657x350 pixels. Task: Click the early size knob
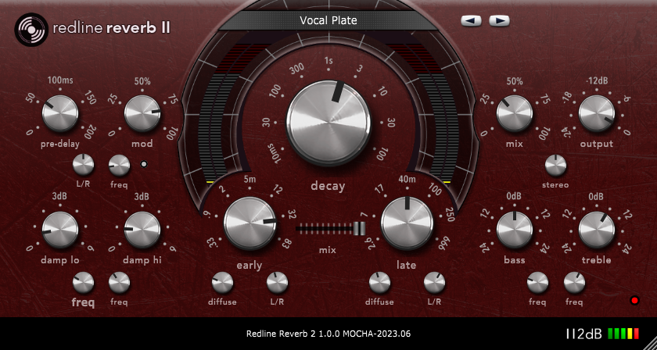click(250, 223)
